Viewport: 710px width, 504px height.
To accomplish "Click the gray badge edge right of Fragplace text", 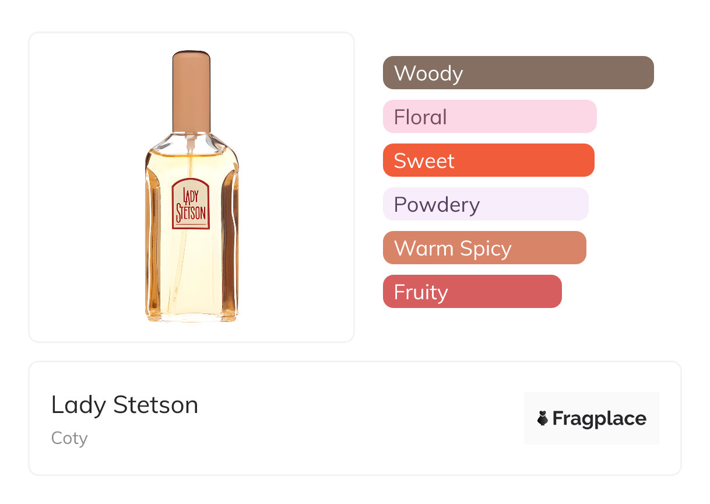I will click(x=653, y=418).
